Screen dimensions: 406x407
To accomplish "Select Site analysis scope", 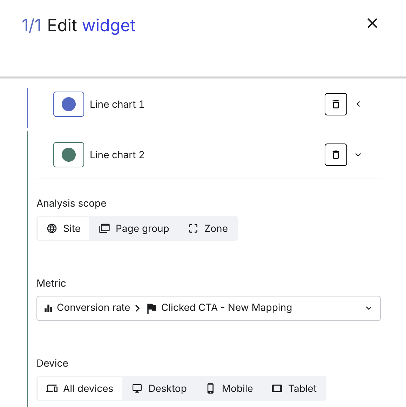I will pyautogui.click(x=63, y=228).
